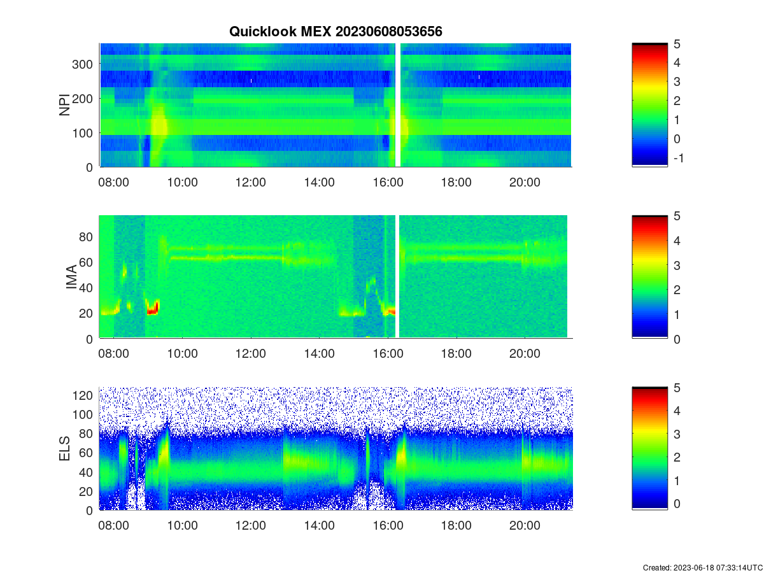
Task: Click the 3 label on the NPI colorbar
Action: (x=677, y=81)
